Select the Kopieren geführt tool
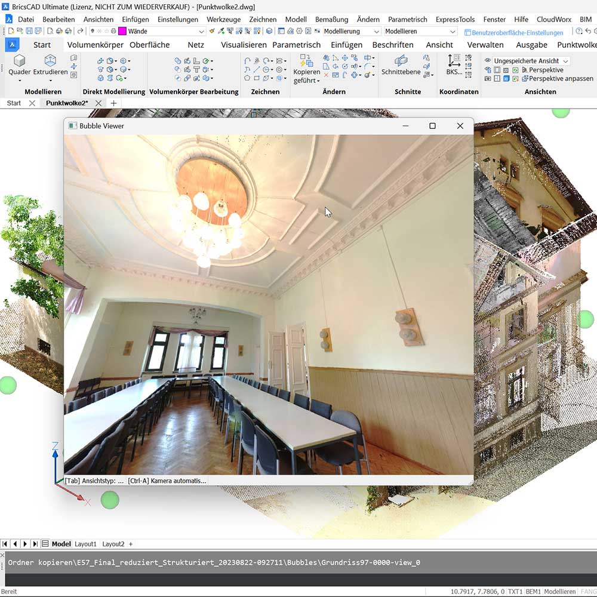 (x=306, y=66)
